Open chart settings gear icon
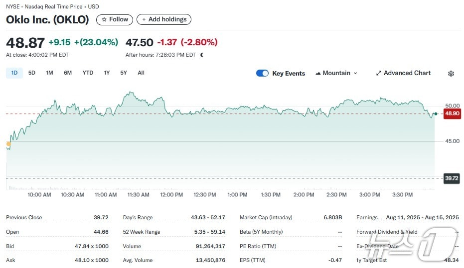Viewport: 464px width, 268px height. pos(451,74)
